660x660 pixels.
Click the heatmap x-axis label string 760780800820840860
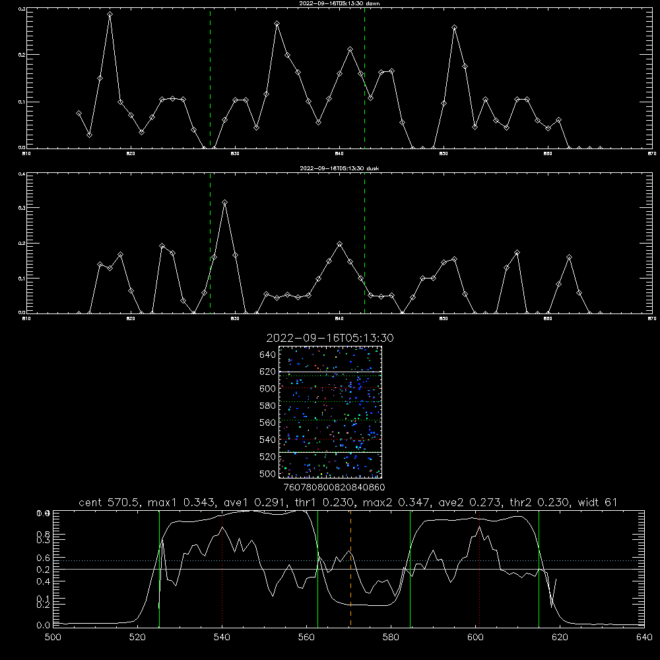[334, 487]
